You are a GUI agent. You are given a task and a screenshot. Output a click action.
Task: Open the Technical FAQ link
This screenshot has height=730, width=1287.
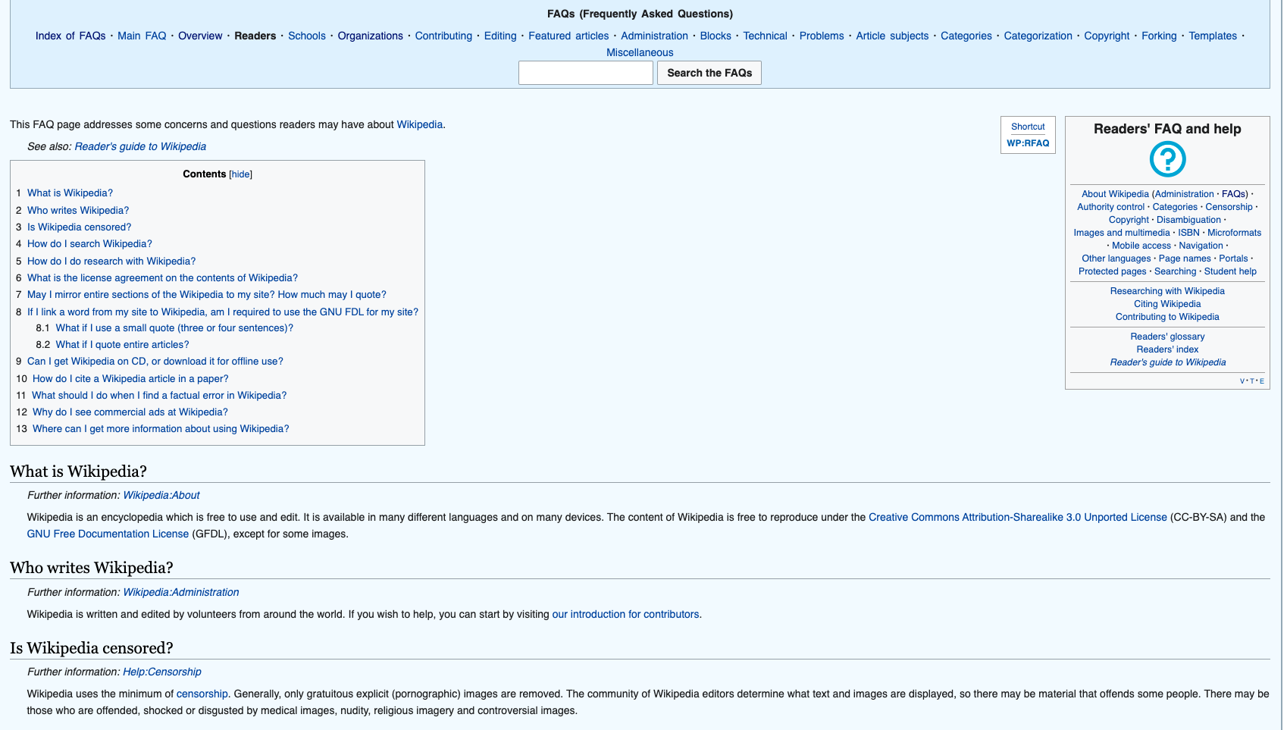pyautogui.click(x=765, y=36)
